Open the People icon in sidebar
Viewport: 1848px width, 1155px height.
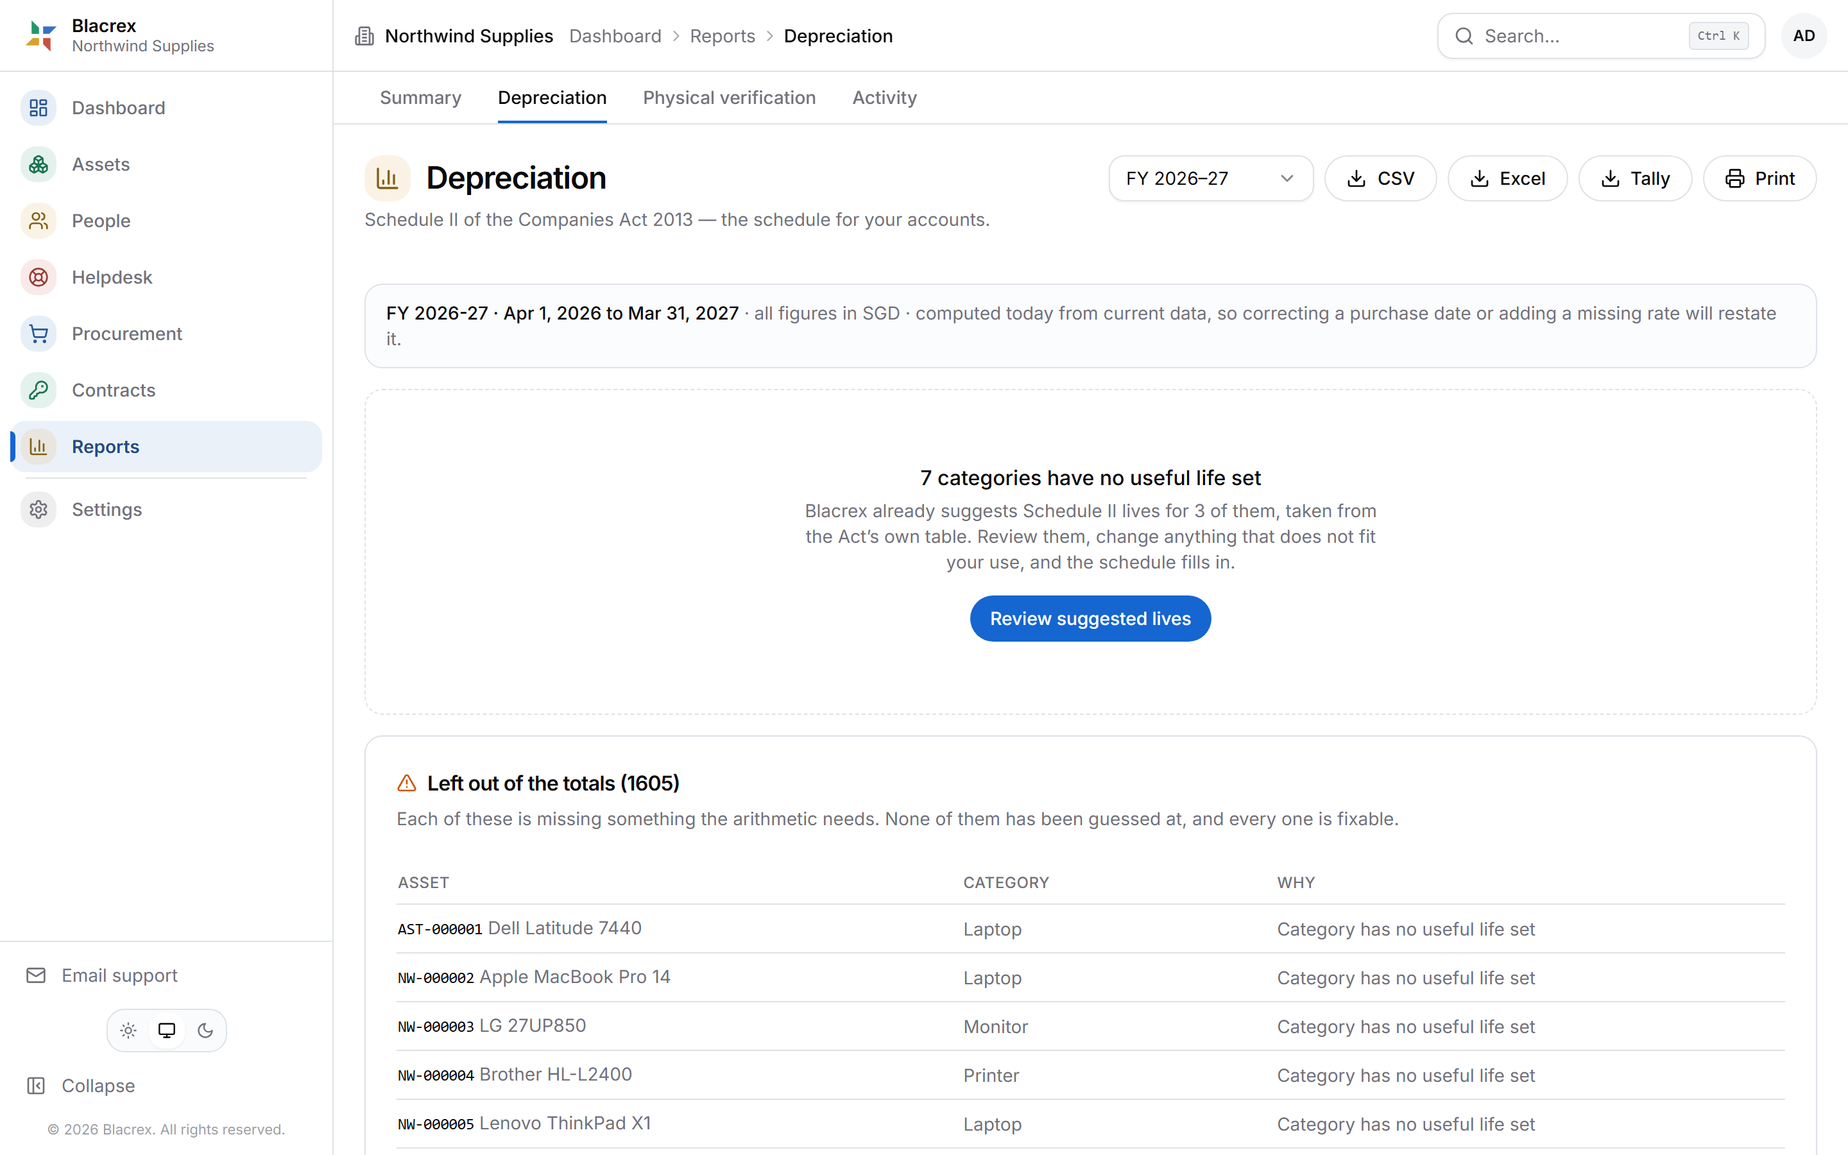point(38,221)
